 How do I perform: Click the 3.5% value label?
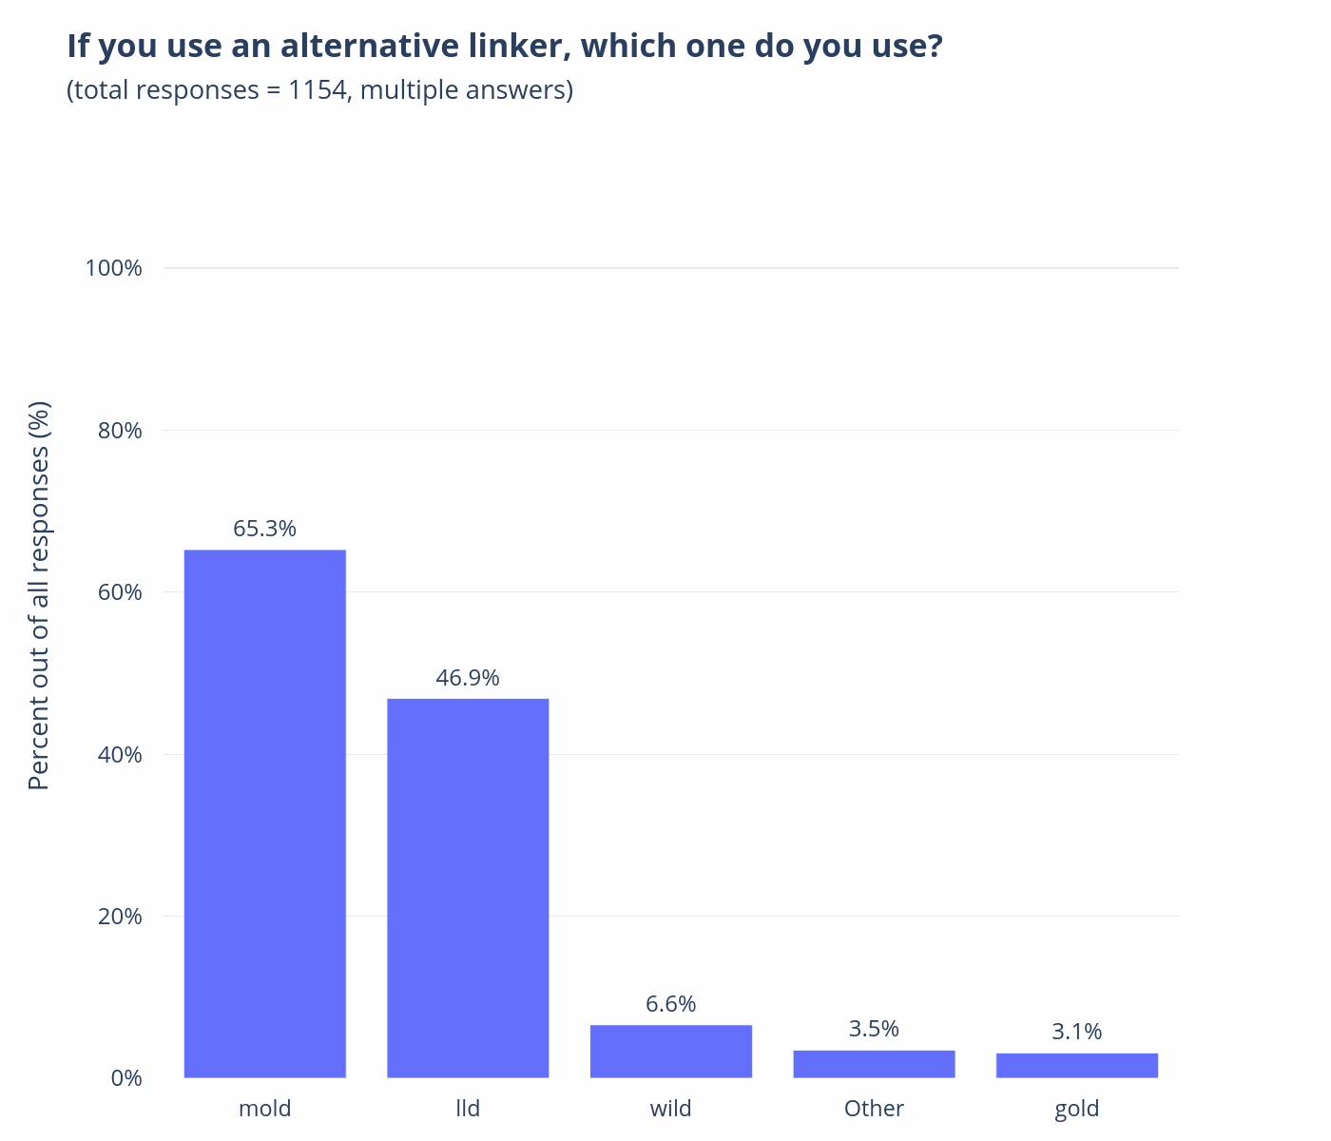874,1029
